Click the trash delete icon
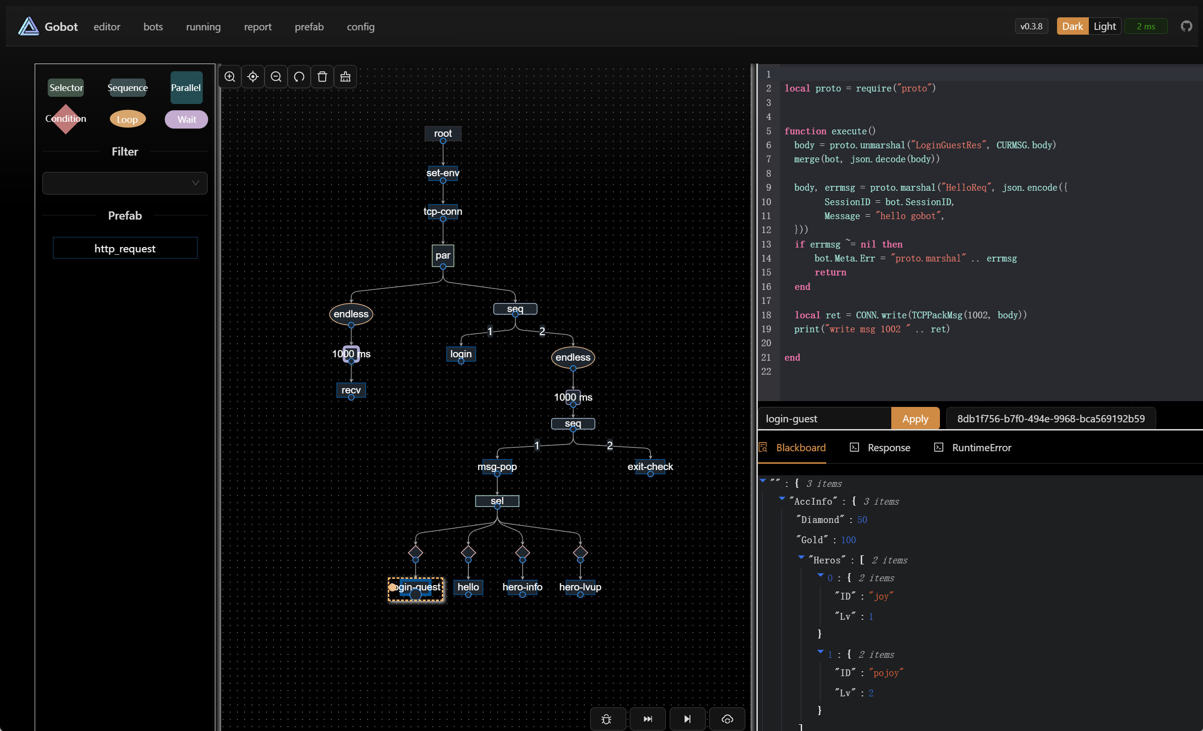 coord(322,77)
